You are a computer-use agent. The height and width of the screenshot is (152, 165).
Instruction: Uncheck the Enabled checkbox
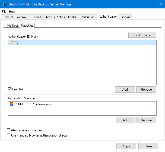pos(9,89)
